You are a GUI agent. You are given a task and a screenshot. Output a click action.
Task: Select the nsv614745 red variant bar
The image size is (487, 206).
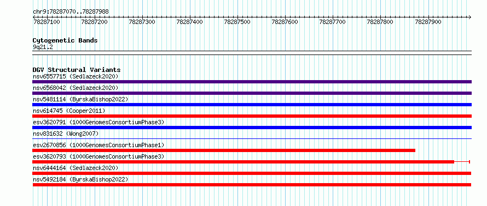(x=252, y=116)
